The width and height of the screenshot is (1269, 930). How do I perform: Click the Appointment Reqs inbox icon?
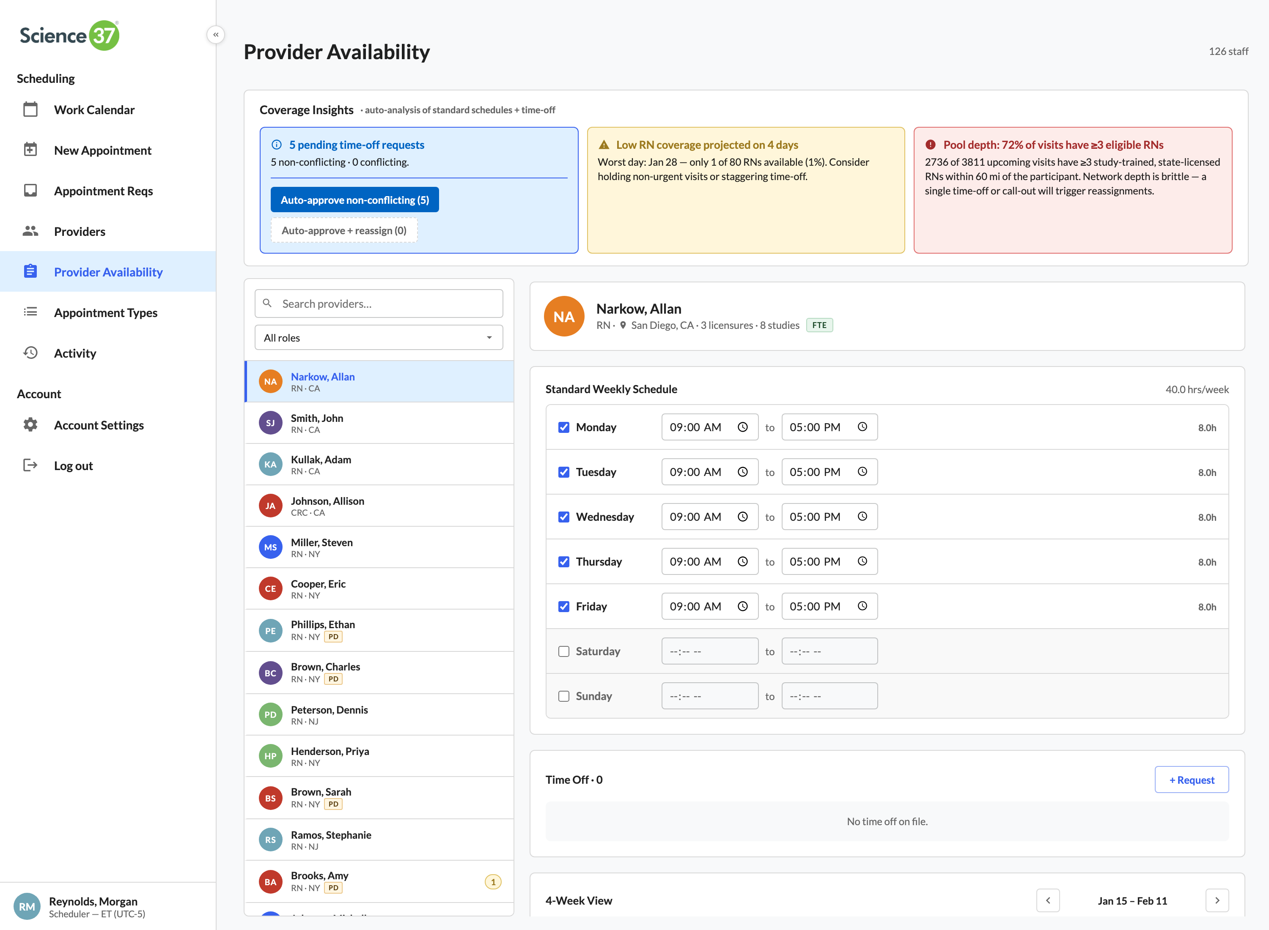pos(30,190)
